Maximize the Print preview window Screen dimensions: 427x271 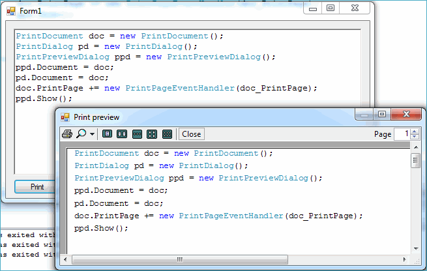coord(382,114)
